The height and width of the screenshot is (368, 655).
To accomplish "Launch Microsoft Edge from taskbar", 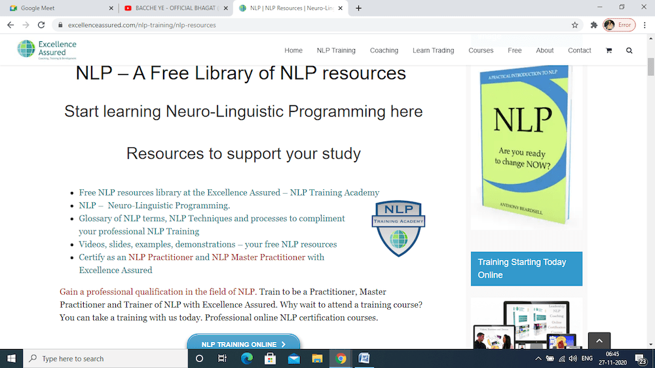I will coord(247,358).
